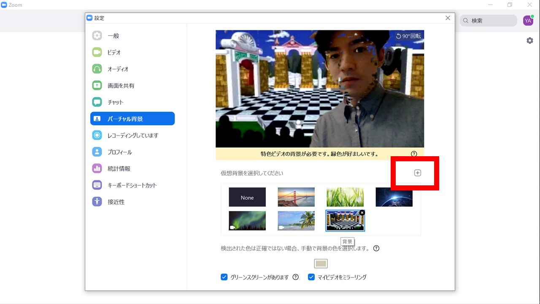Open the 接近性 tab
This screenshot has width=540, height=304.
click(132, 202)
